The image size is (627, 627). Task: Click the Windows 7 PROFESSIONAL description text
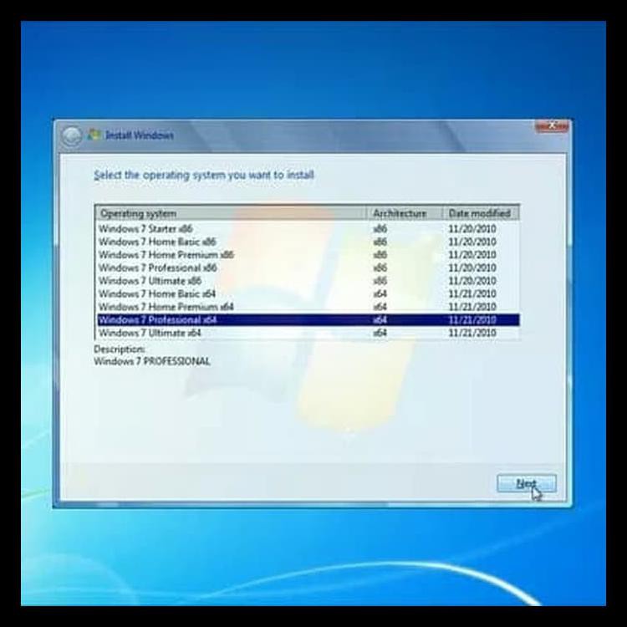151,362
